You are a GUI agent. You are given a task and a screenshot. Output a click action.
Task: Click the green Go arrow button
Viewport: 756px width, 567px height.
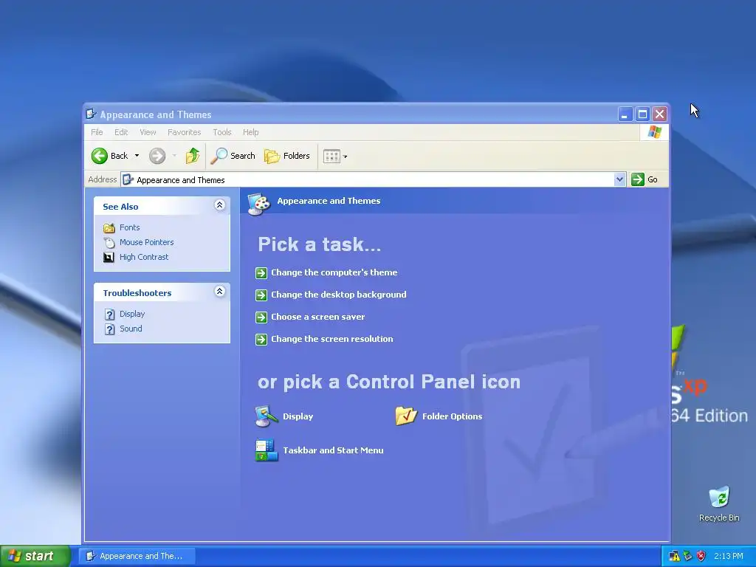[x=637, y=179]
